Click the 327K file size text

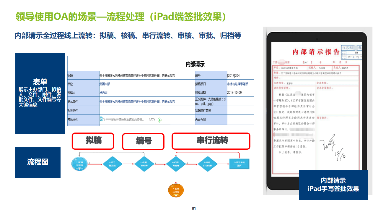click(x=152, y=120)
